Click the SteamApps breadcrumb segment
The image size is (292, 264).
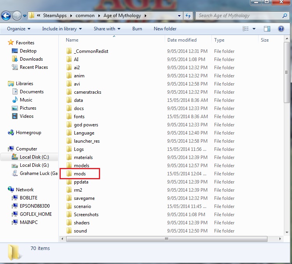click(x=55, y=16)
